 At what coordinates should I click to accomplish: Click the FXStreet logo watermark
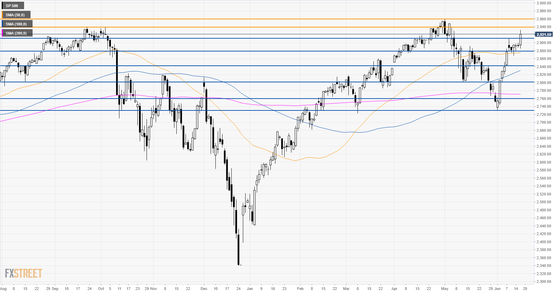[x=23, y=273]
